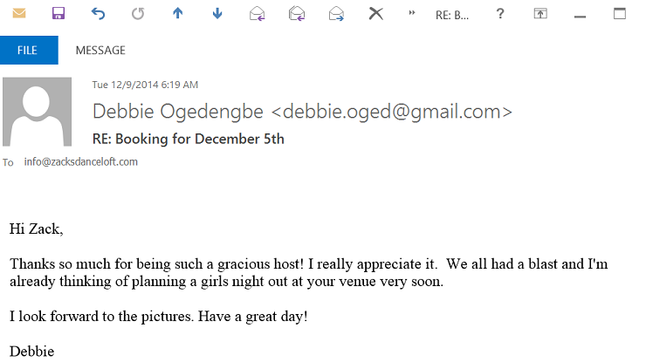
Task: Click recipient info@zacksdanceloft.com
Action: [80, 162]
